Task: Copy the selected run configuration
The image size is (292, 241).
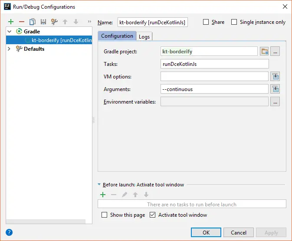Action: tap(33, 22)
